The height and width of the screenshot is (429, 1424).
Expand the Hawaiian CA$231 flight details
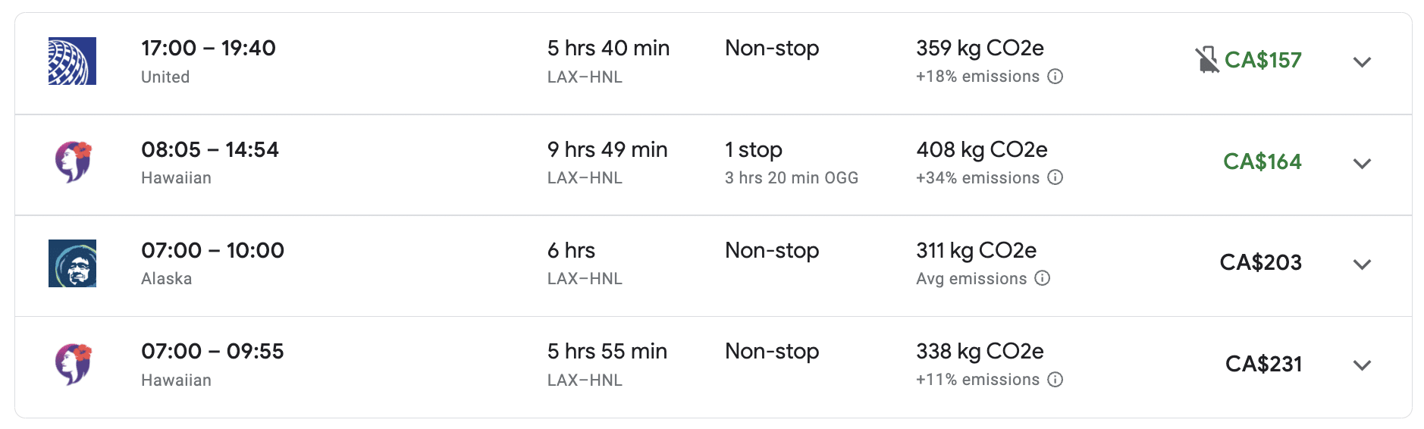(x=1362, y=365)
